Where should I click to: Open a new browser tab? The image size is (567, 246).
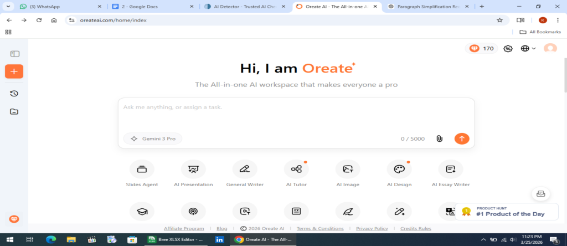(x=482, y=7)
